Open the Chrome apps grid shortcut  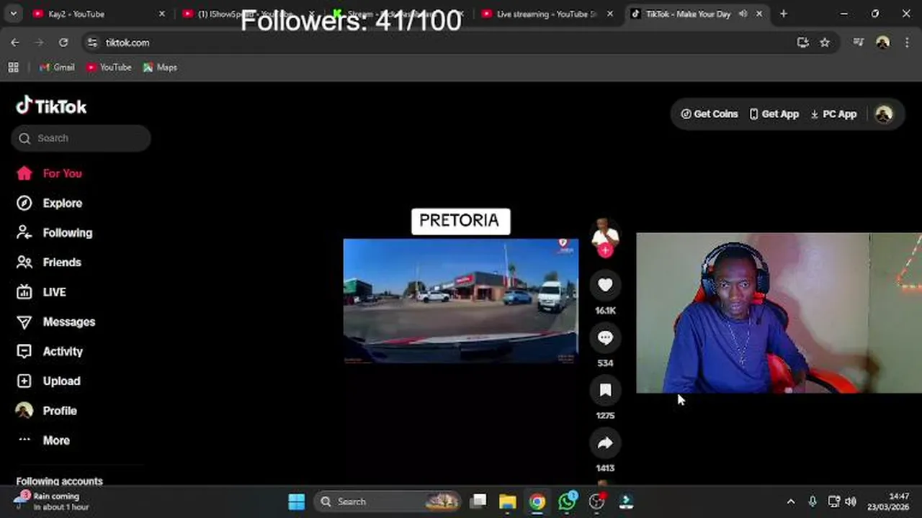(13, 67)
